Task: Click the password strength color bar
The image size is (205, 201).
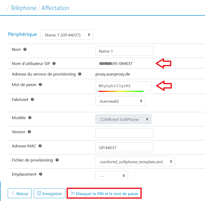Action: tap(121, 91)
